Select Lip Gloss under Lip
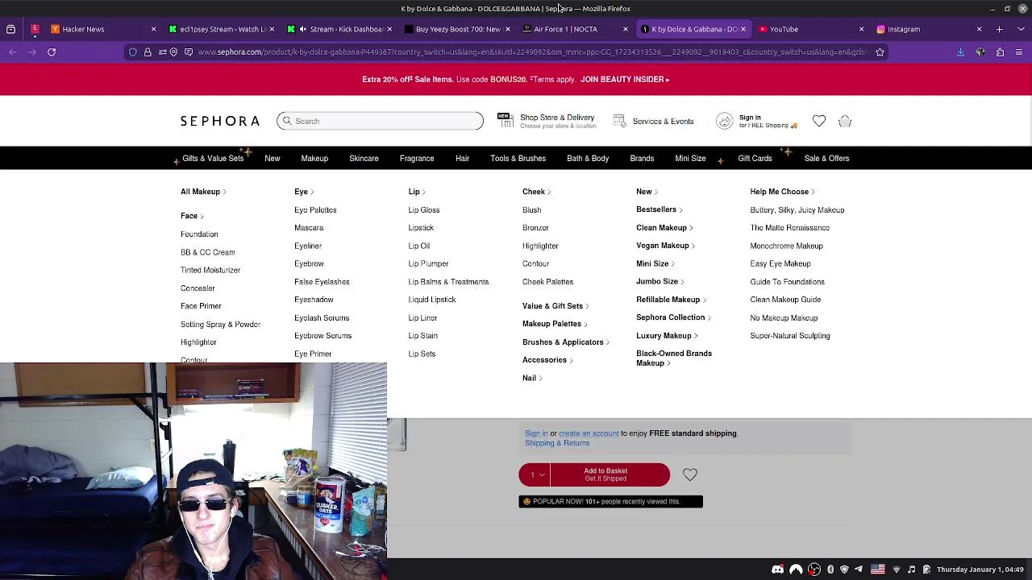1032x580 pixels. click(424, 210)
